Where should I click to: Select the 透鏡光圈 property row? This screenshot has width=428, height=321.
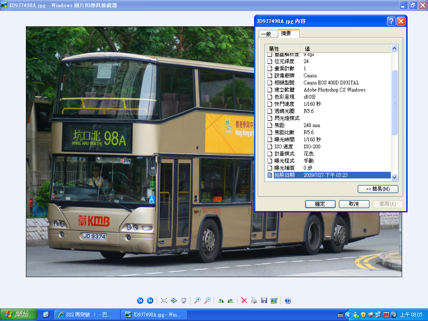pos(328,111)
